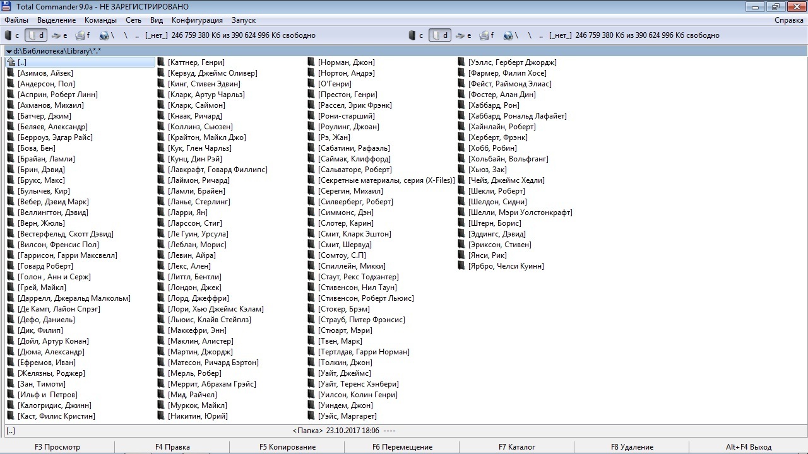Select folder [Дюма, Александр]
The width and height of the screenshot is (808, 454).
50,352
